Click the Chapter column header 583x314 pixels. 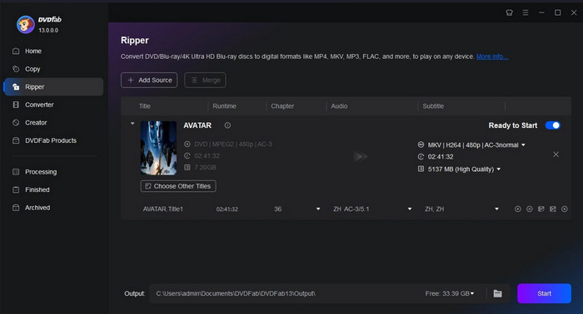coord(282,106)
